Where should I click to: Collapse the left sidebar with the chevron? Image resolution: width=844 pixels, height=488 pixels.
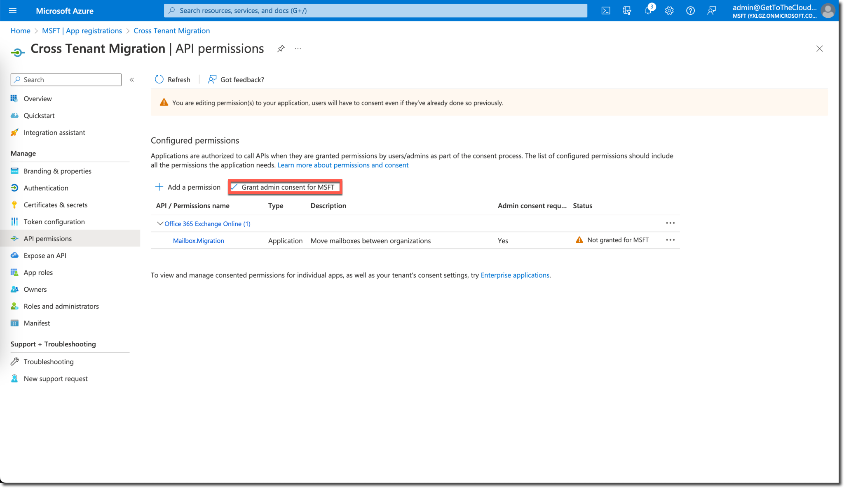[x=131, y=79]
